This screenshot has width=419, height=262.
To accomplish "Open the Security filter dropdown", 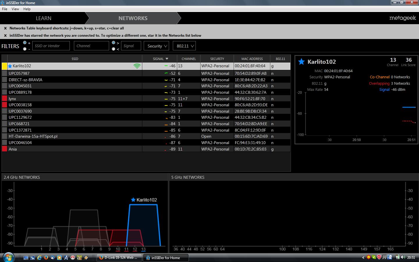I will pyautogui.click(x=157, y=46).
